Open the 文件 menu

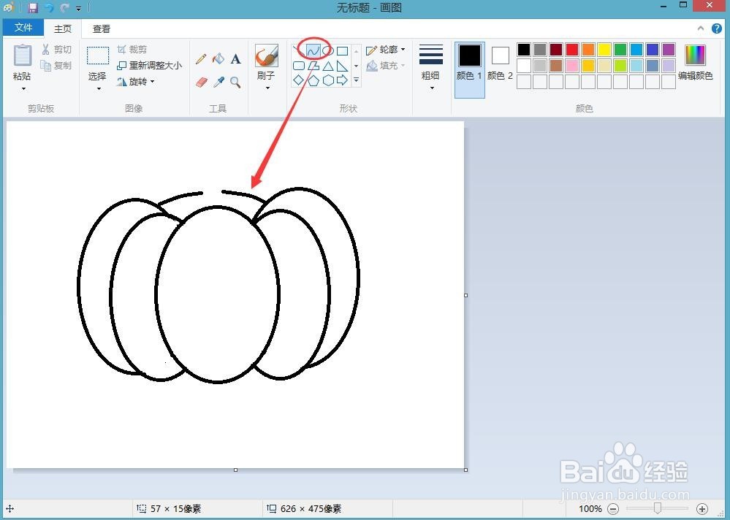(x=23, y=27)
